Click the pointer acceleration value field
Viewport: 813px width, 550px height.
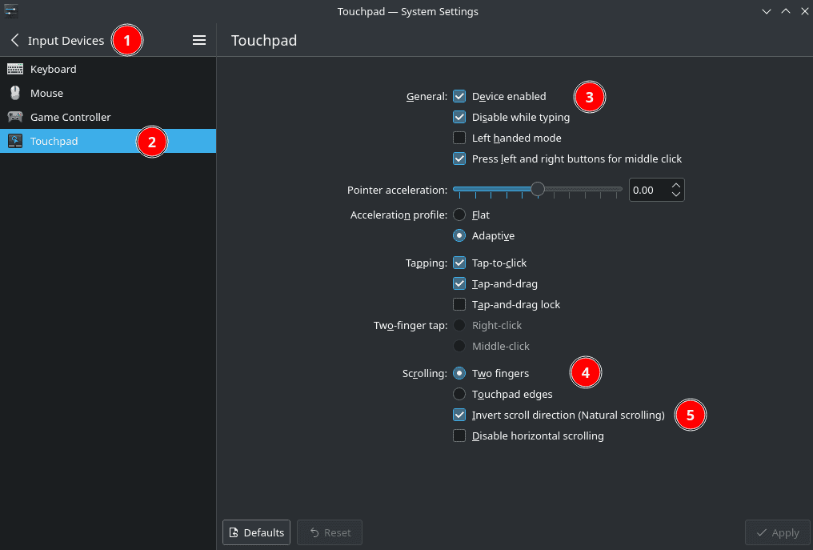tap(648, 190)
